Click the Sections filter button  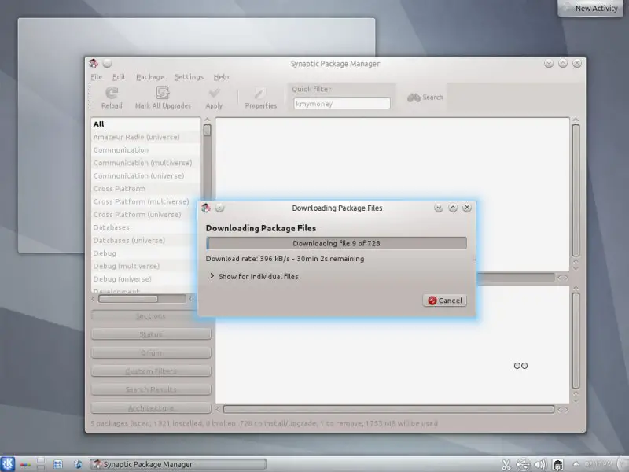tap(151, 316)
